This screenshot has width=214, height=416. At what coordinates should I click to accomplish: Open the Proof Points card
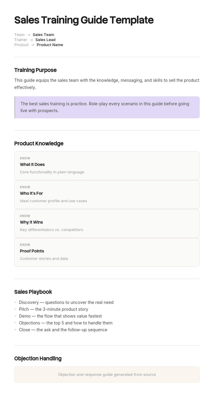pos(107,252)
